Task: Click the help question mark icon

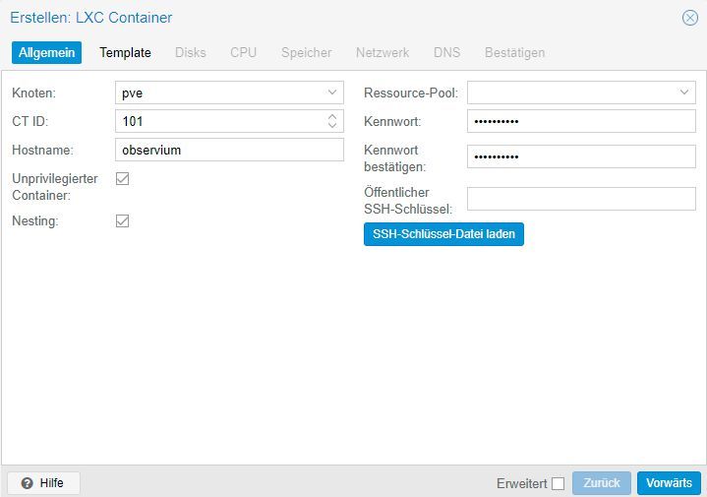Action: [x=27, y=483]
